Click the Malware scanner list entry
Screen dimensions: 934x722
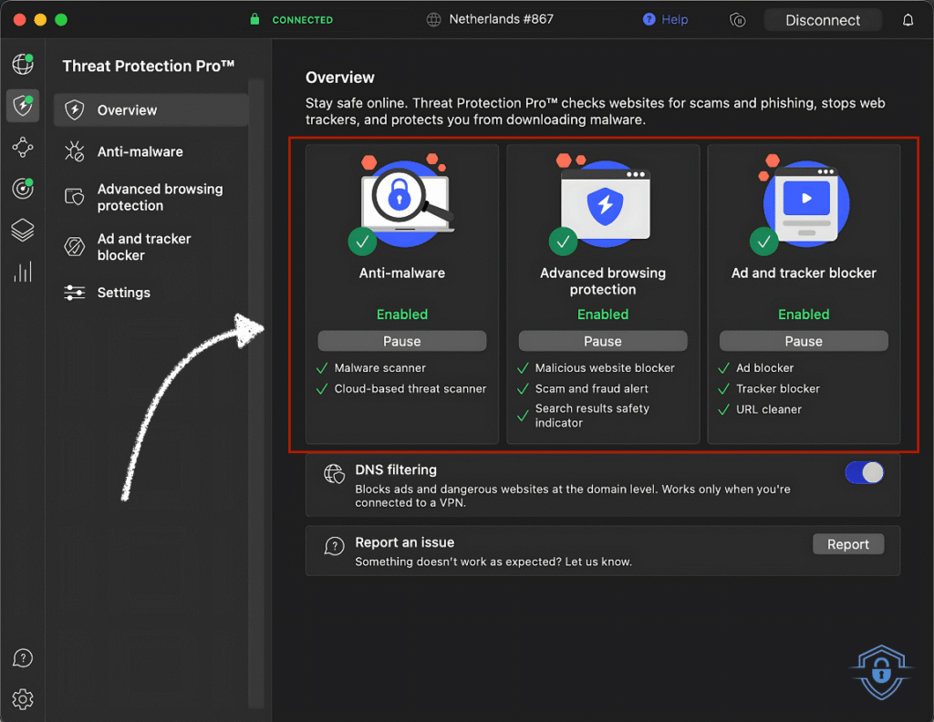[x=380, y=368]
